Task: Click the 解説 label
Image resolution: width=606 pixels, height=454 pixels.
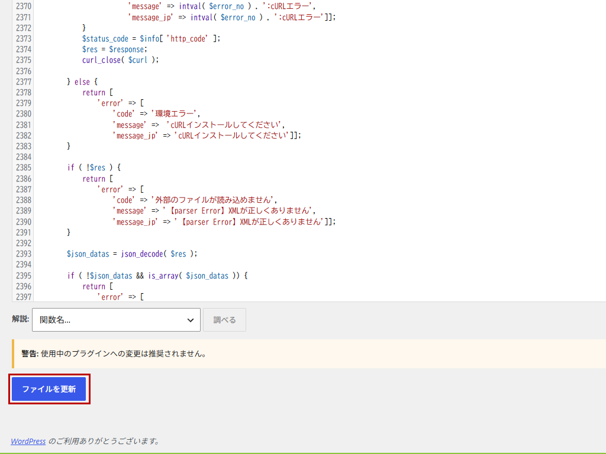Action: click(21, 319)
